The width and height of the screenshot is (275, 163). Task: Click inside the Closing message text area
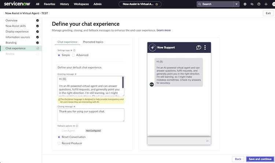(x=91, y=115)
